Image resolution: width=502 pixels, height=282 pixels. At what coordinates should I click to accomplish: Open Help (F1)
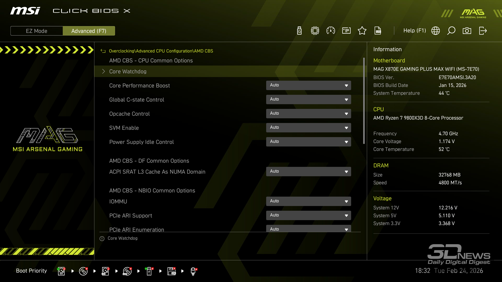click(x=414, y=31)
